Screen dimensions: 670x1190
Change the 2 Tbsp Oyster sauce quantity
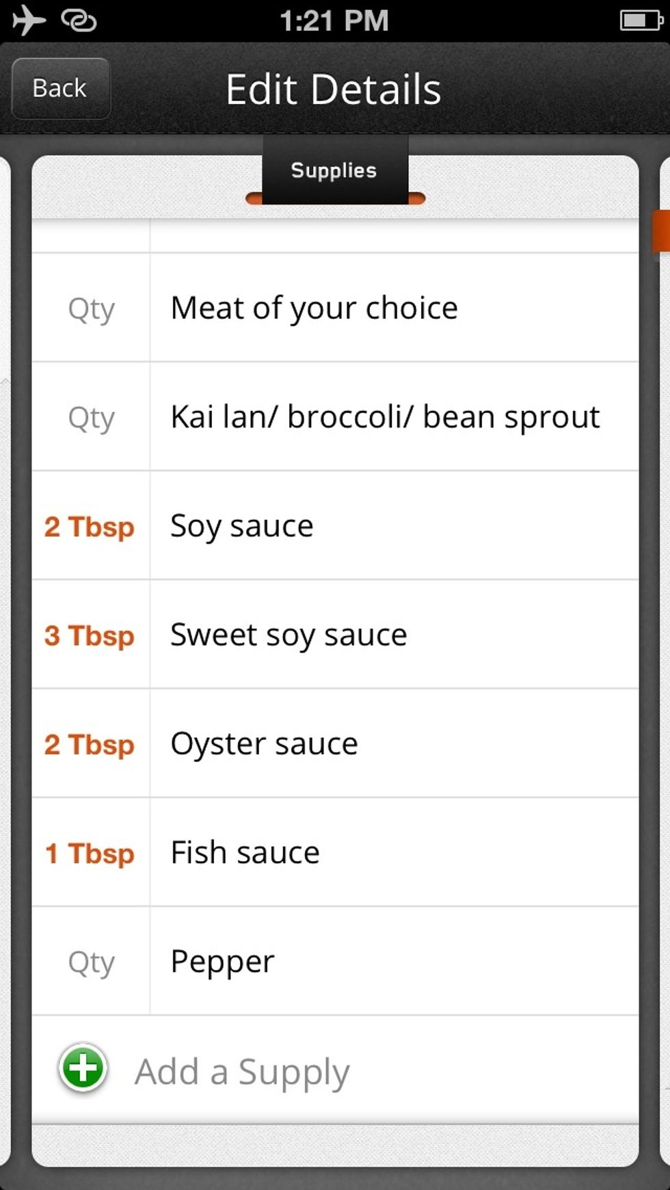pyautogui.click(x=90, y=744)
